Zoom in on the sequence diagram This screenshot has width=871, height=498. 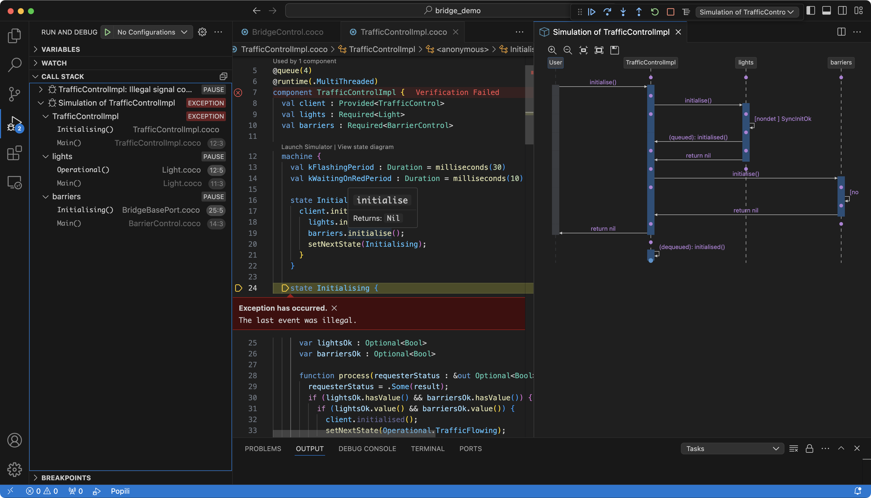552,50
